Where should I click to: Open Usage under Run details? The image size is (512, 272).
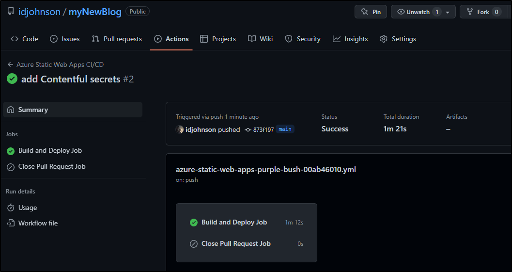28,208
